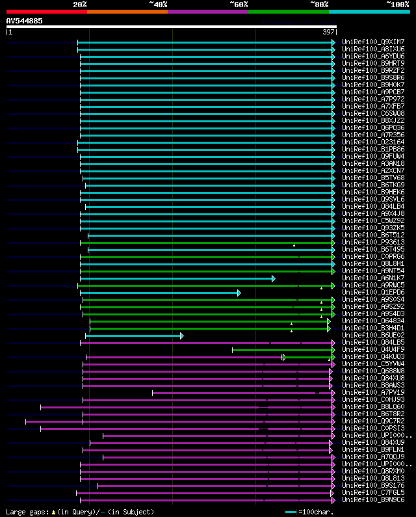Screen dimensions: 416x517
Task: Select label UniRef100_B8XJZ2
Action: pos(373,121)
